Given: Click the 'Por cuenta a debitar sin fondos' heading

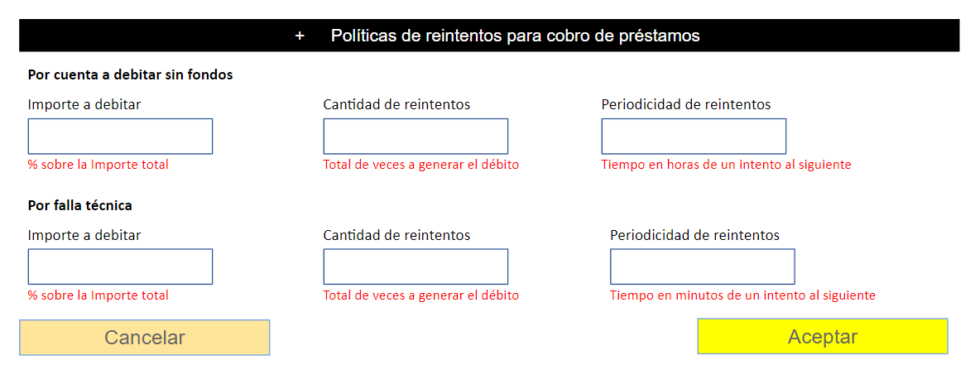Looking at the screenshot, I should click(130, 74).
